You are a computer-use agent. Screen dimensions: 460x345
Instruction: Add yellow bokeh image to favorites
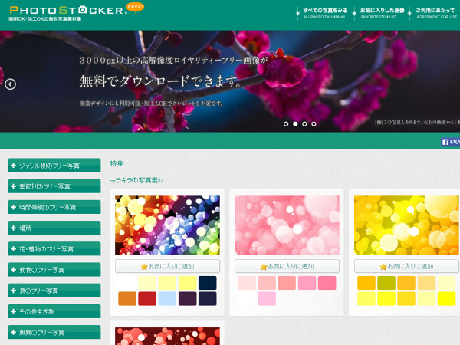[x=406, y=266]
